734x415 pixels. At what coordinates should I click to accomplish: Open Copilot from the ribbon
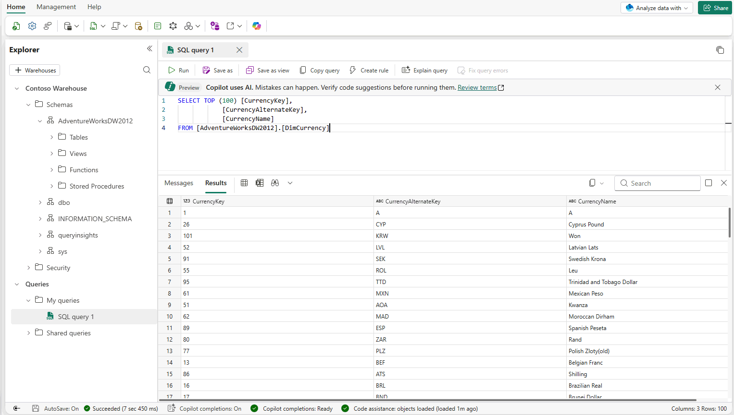pyautogui.click(x=257, y=26)
